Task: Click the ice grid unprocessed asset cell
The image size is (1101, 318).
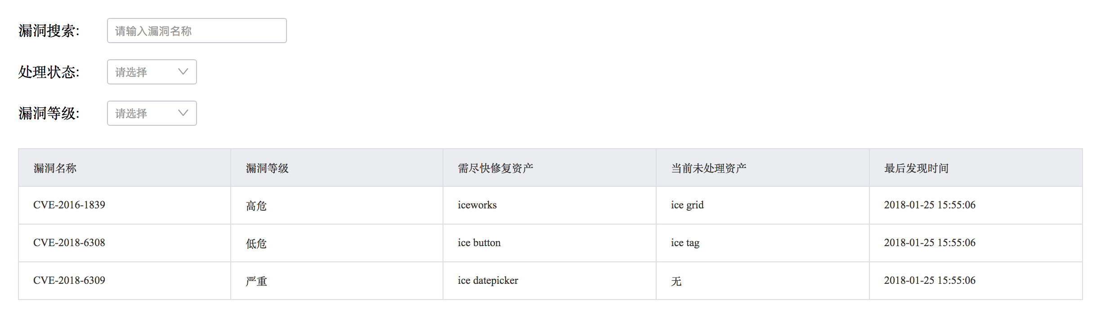Action: (x=687, y=205)
